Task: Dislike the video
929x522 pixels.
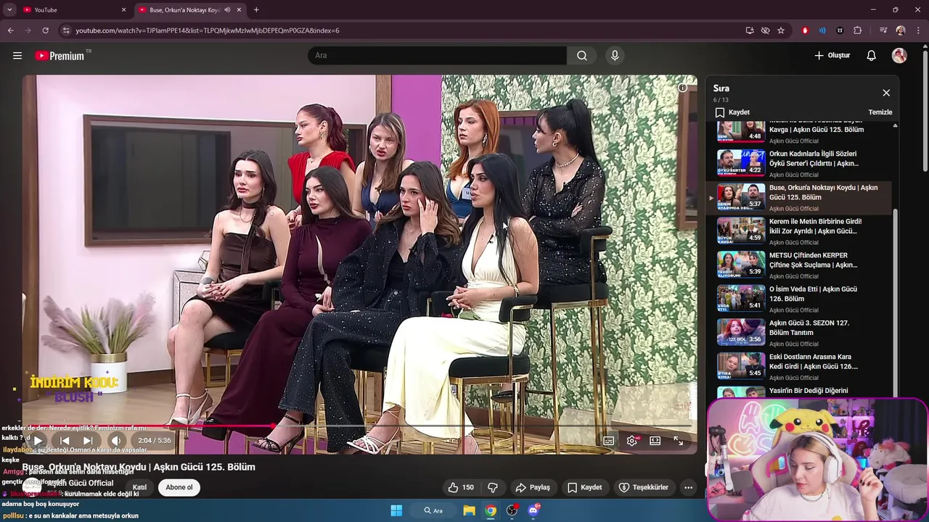Action: click(493, 487)
